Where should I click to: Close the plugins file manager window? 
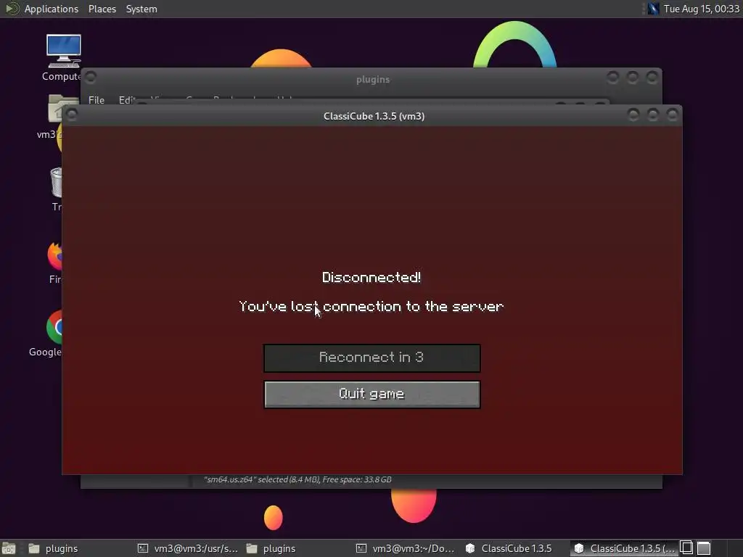652,77
